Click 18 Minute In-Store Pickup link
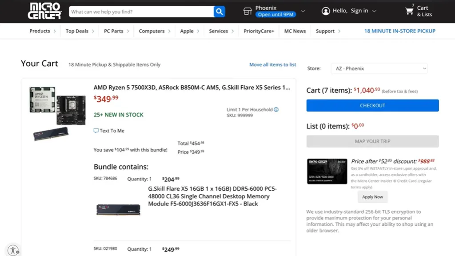Viewport: 455px width, 256px height. click(399, 31)
